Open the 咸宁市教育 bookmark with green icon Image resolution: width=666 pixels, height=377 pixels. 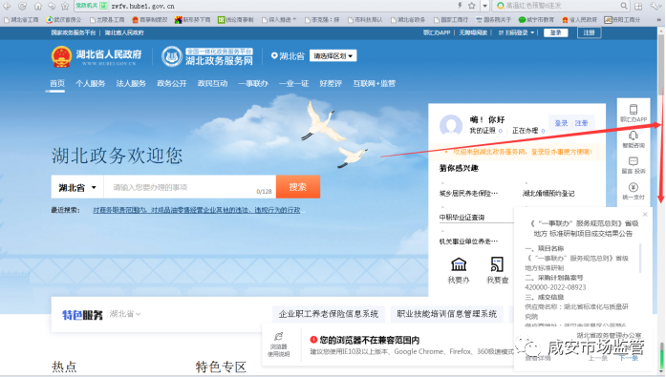click(536, 19)
